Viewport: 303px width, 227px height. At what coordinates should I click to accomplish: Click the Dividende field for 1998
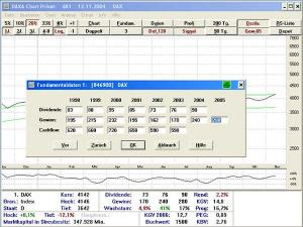74,110
